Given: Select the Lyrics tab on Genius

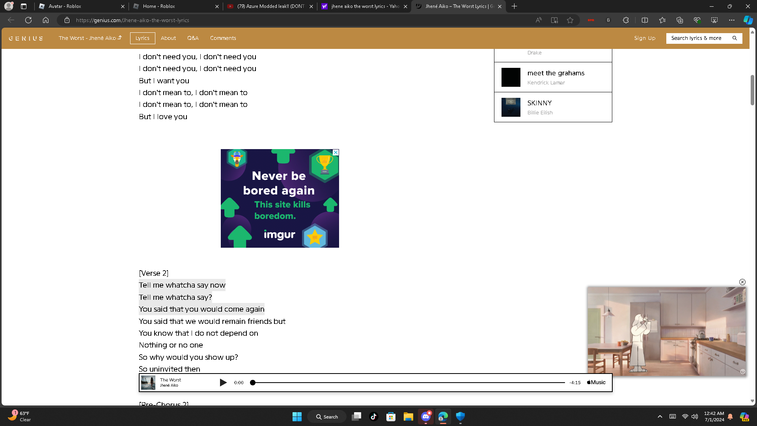Looking at the screenshot, I should coord(142,38).
